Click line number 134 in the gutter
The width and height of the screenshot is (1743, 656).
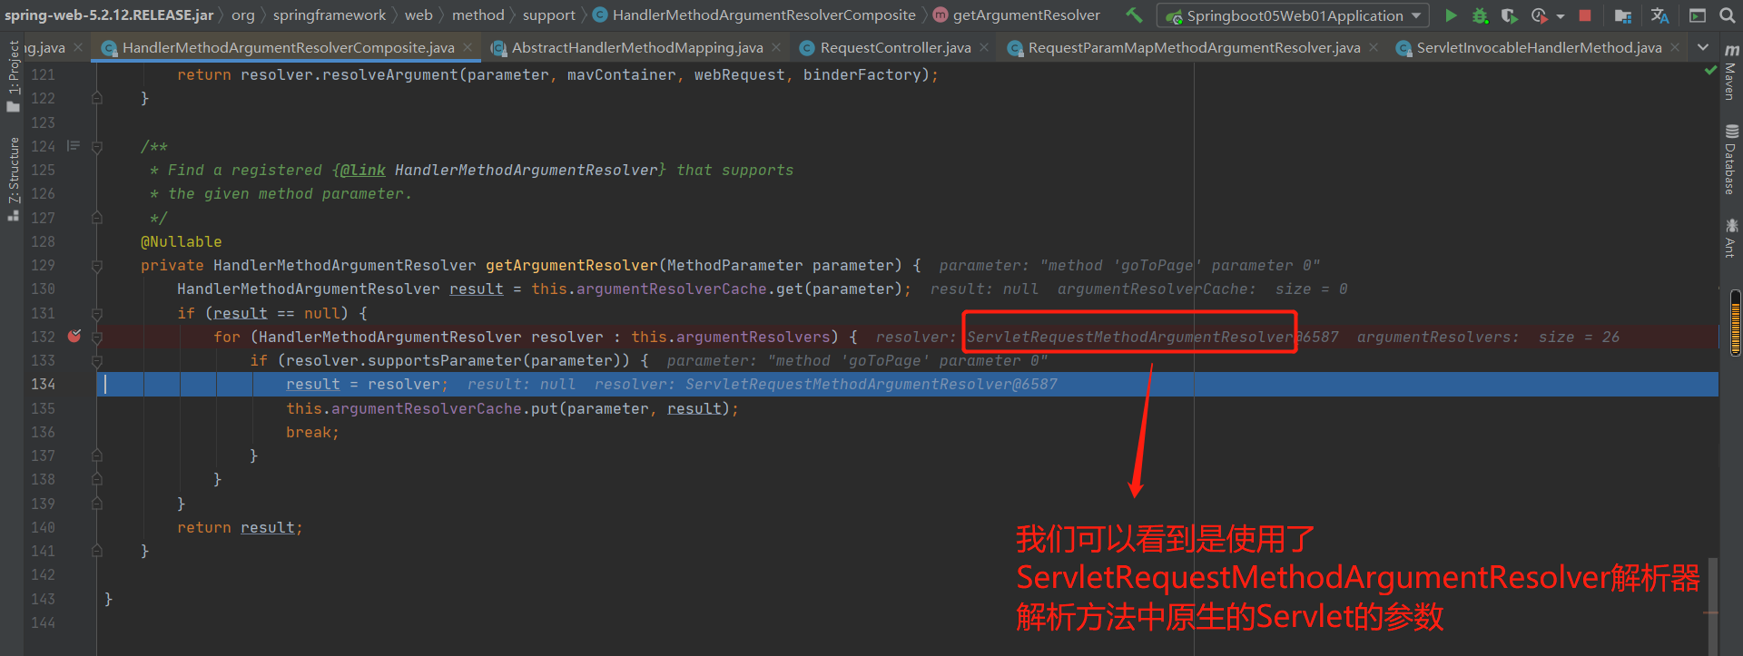[x=44, y=384]
